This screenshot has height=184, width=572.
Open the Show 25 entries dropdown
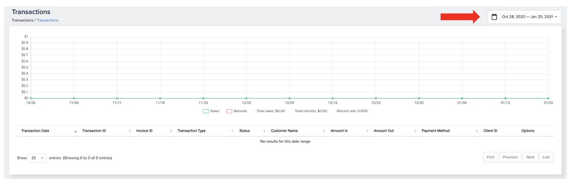[37, 158]
